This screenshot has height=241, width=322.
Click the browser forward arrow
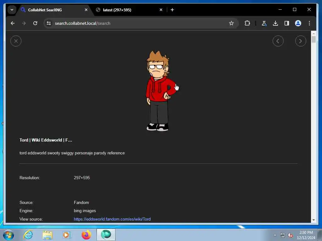coord(24,23)
